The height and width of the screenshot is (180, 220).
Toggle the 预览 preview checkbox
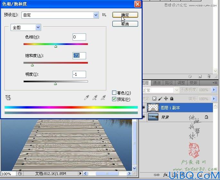click(x=114, y=99)
